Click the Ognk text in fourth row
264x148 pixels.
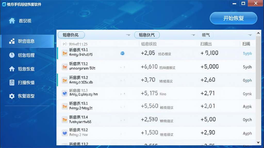[x=247, y=94]
